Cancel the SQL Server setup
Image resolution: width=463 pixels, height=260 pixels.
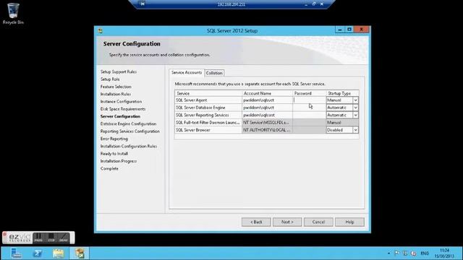coord(318,222)
